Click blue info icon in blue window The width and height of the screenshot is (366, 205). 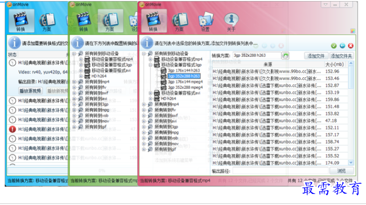click(x=14, y=43)
